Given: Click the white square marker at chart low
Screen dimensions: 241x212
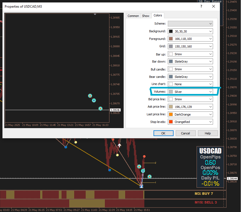Looking at the screenshot, I should tap(141, 186).
